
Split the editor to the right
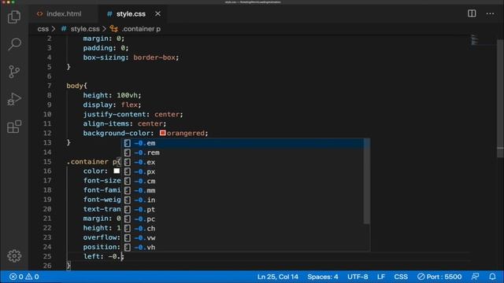[x=472, y=13]
